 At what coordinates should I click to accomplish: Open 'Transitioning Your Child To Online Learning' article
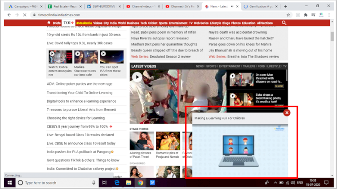(x=79, y=93)
